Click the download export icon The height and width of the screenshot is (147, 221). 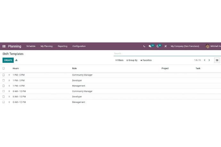(x=16, y=60)
